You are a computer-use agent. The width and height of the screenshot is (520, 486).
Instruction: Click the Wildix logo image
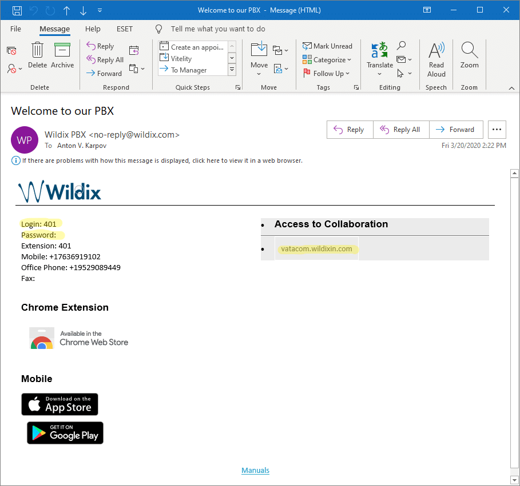point(59,191)
